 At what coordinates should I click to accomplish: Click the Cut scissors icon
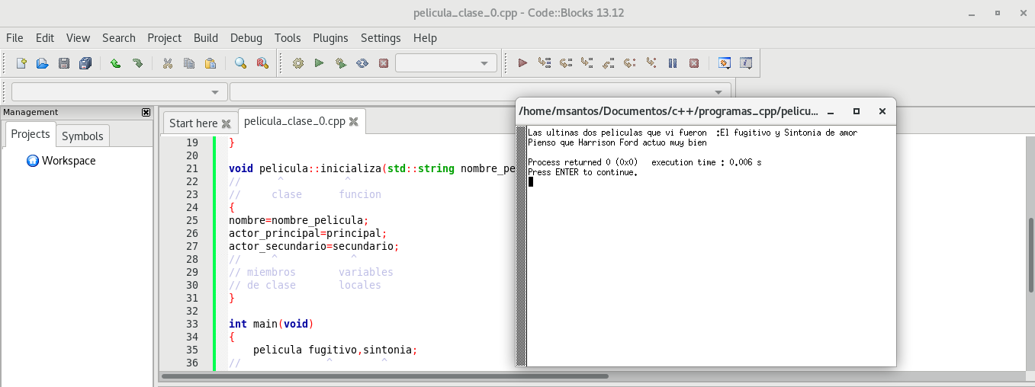(167, 63)
